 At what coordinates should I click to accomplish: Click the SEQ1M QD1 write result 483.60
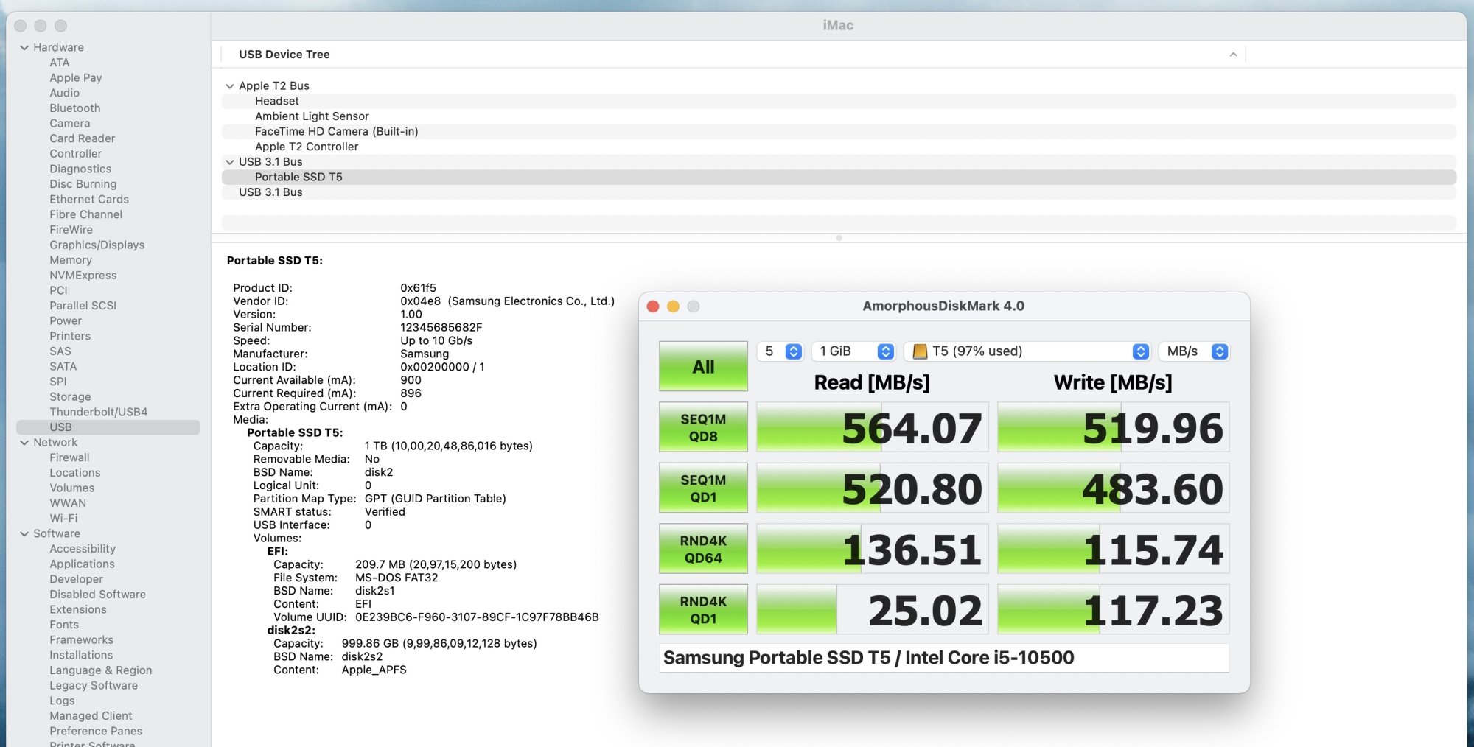point(1114,488)
